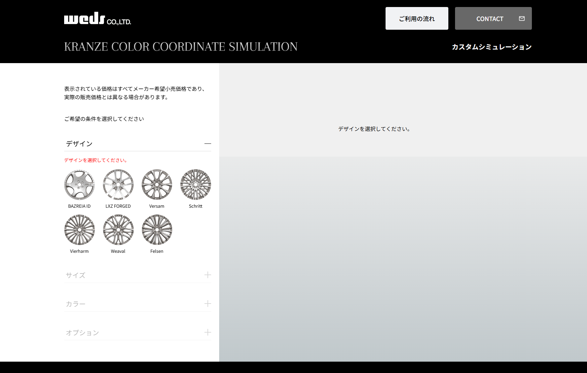The width and height of the screenshot is (587, 373).
Task: Choose the Vierharm wheel design
Action: [79, 229]
